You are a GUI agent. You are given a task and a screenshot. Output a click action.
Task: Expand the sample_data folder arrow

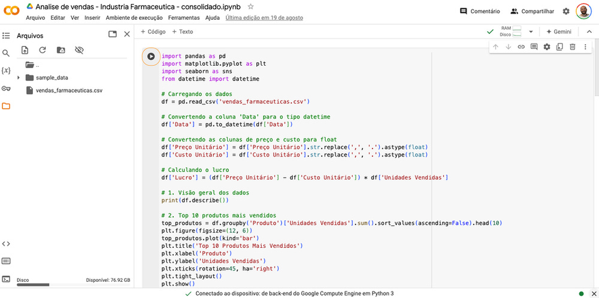click(x=19, y=78)
